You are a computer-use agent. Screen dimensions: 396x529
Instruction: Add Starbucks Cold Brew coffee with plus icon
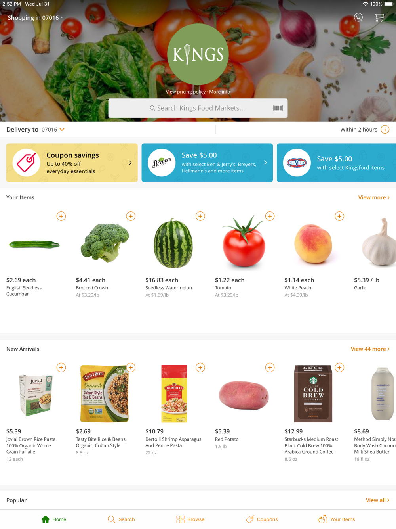[x=339, y=368]
